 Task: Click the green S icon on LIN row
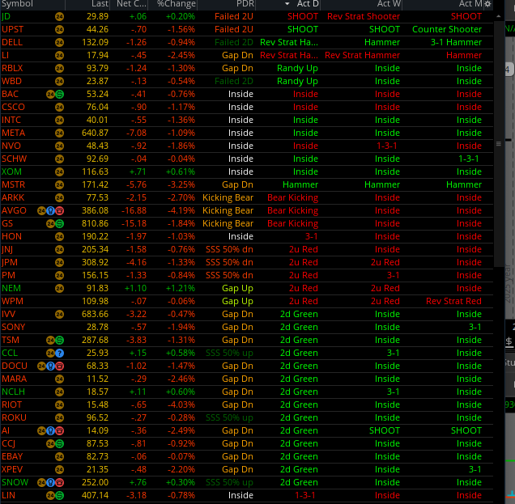tap(59, 496)
